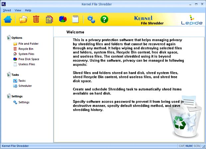Open Settings via the gears toolbar icon

tap(91, 19)
